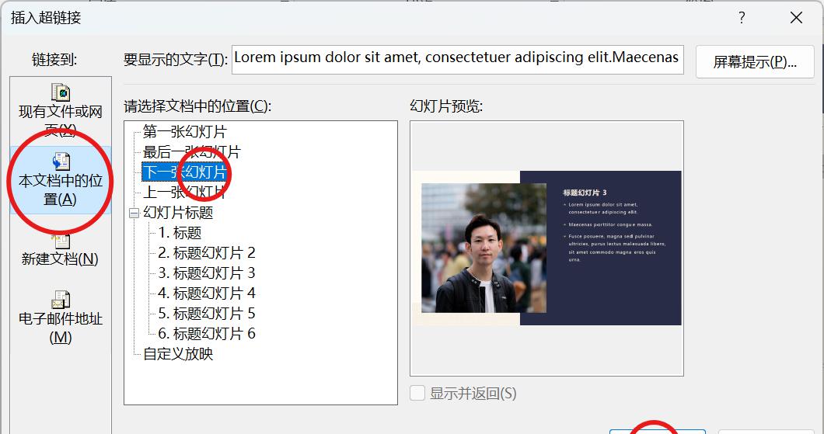Select 第一张幻灯片 in the list
Image resolution: width=824 pixels, height=434 pixels.
[184, 132]
